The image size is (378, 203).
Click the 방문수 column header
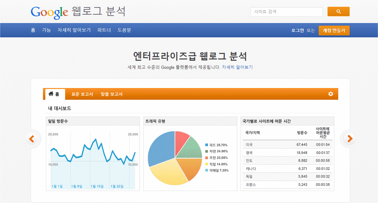pyautogui.click(x=302, y=133)
